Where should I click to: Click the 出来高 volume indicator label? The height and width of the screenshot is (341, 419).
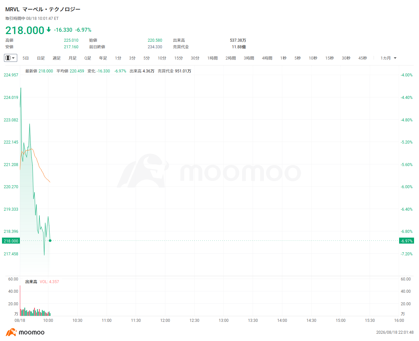(31, 282)
